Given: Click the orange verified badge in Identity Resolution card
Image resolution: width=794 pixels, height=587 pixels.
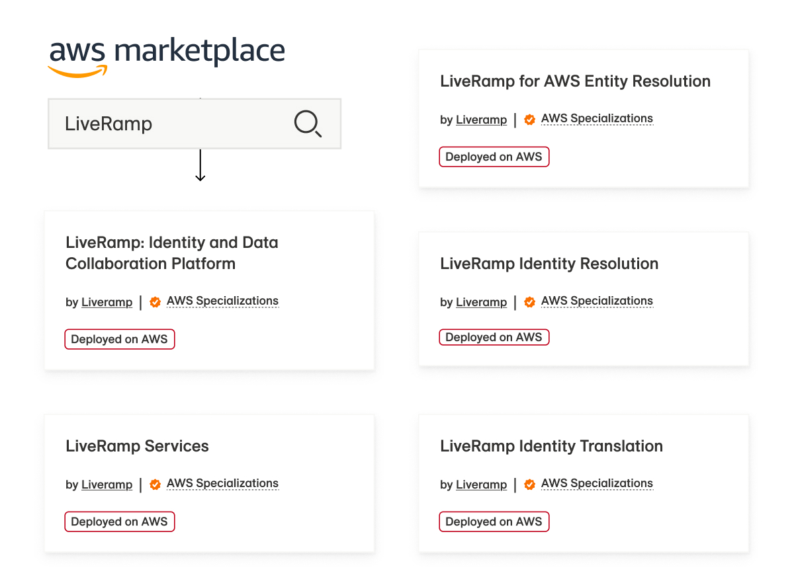Looking at the screenshot, I should click(x=529, y=302).
